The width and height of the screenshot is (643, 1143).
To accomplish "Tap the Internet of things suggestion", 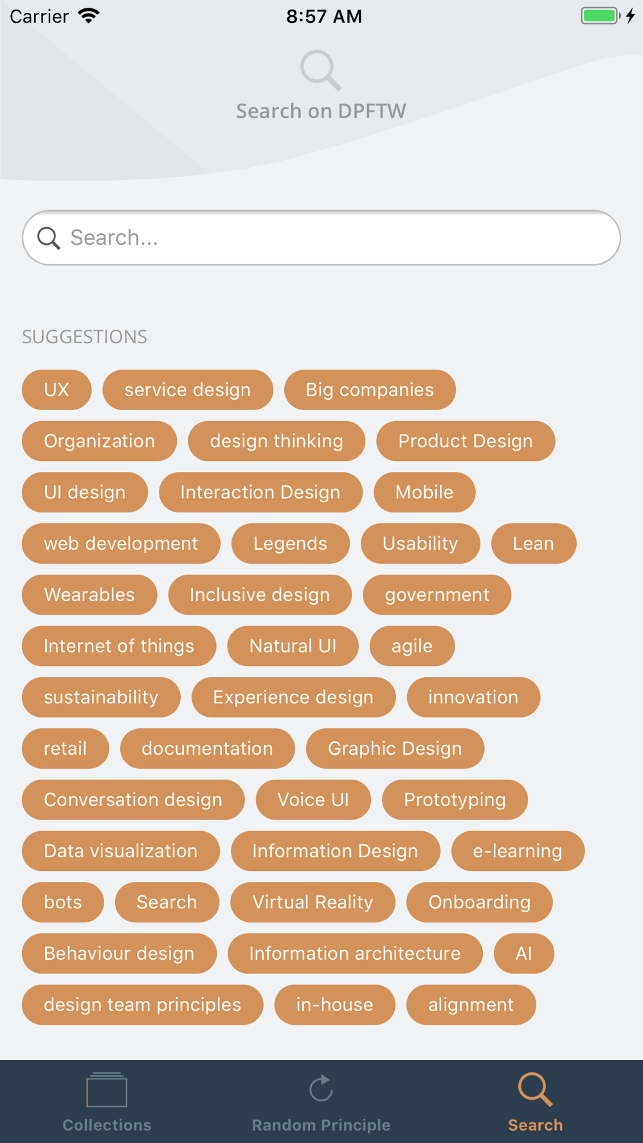I will pyautogui.click(x=119, y=646).
